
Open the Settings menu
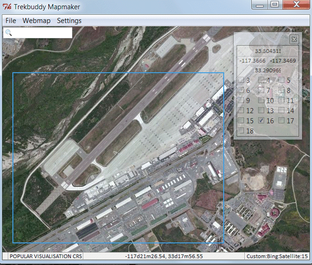coord(69,21)
